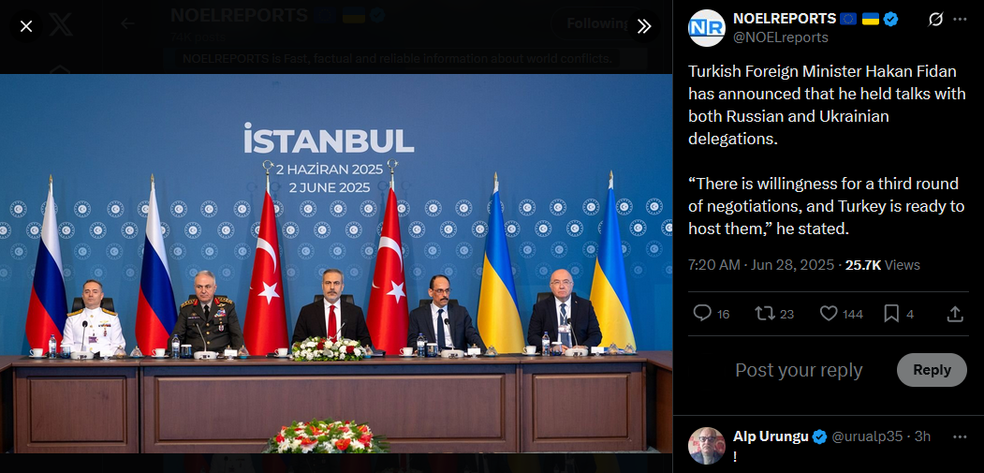Open Alp Urungu's profile avatar

click(706, 445)
